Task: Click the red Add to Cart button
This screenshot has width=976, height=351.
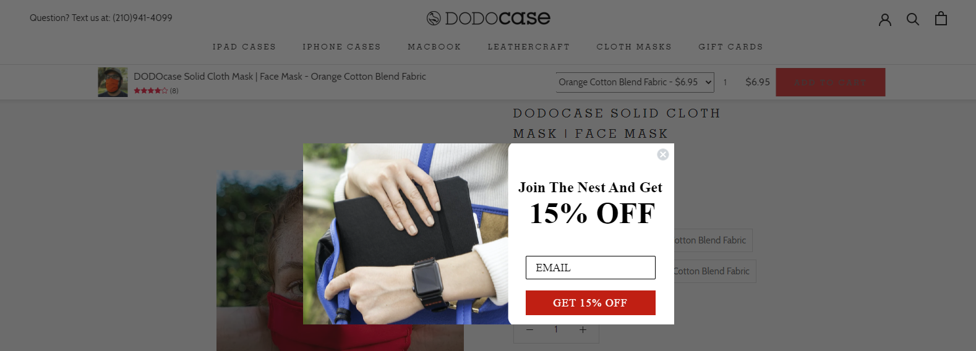Action: point(831,82)
